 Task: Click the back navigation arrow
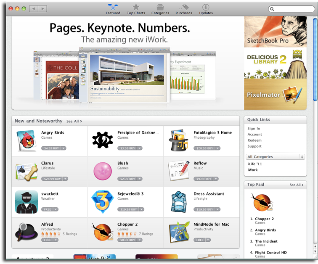(34, 9)
